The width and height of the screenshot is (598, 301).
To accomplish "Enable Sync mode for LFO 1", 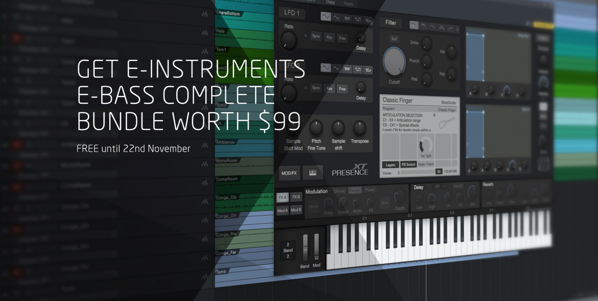I will pyautogui.click(x=316, y=37).
